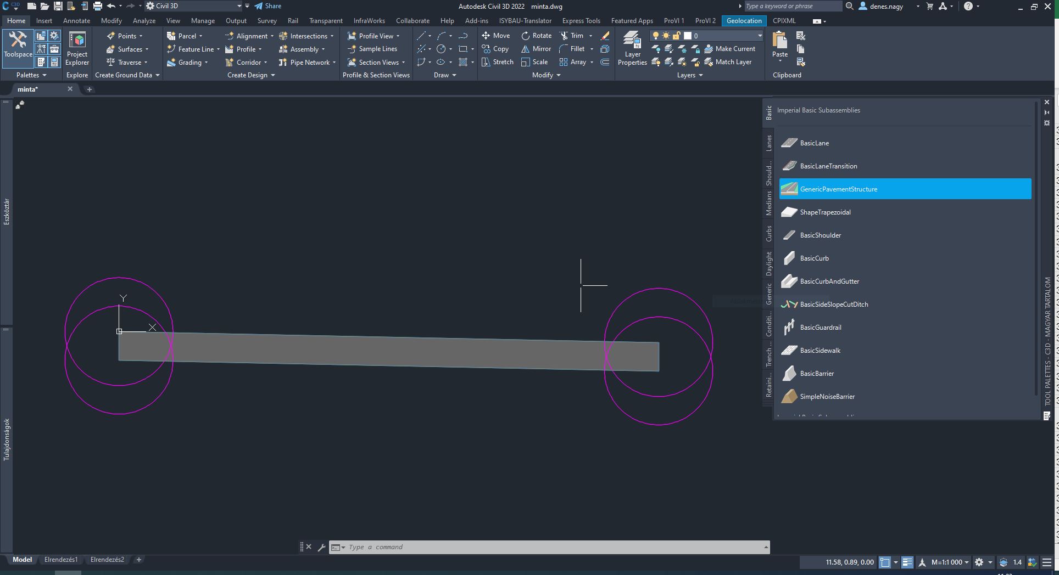The height and width of the screenshot is (575, 1059).
Task: Switch to the Annotate ribbon tab
Action: pos(76,21)
